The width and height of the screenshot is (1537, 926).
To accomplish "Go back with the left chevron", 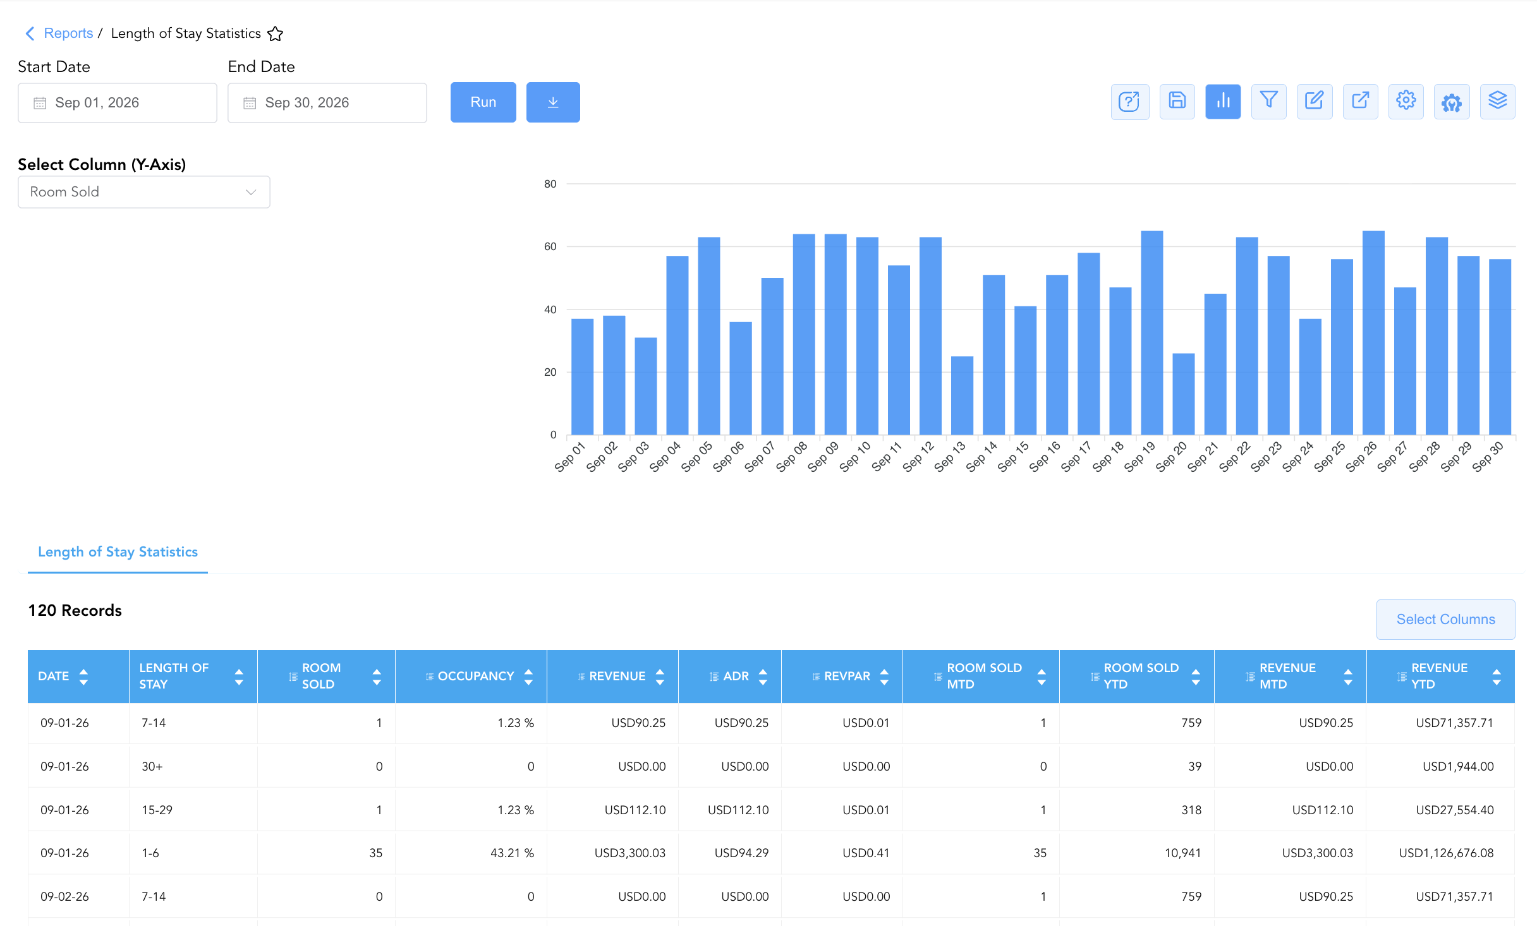I will click(x=30, y=33).
